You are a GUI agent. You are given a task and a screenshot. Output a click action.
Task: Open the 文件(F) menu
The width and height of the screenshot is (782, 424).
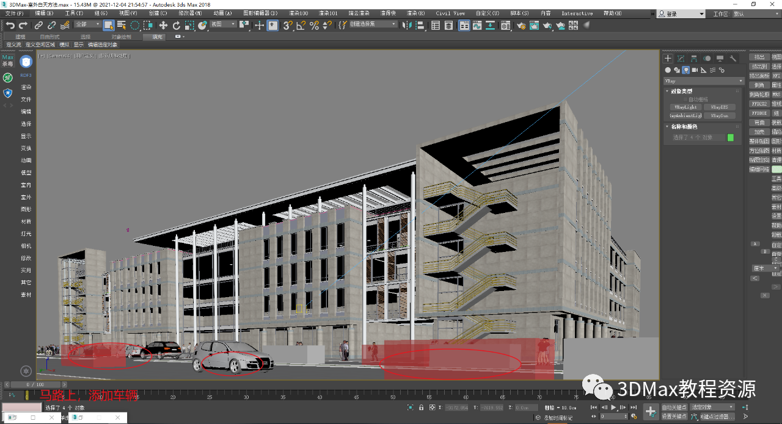14,13
